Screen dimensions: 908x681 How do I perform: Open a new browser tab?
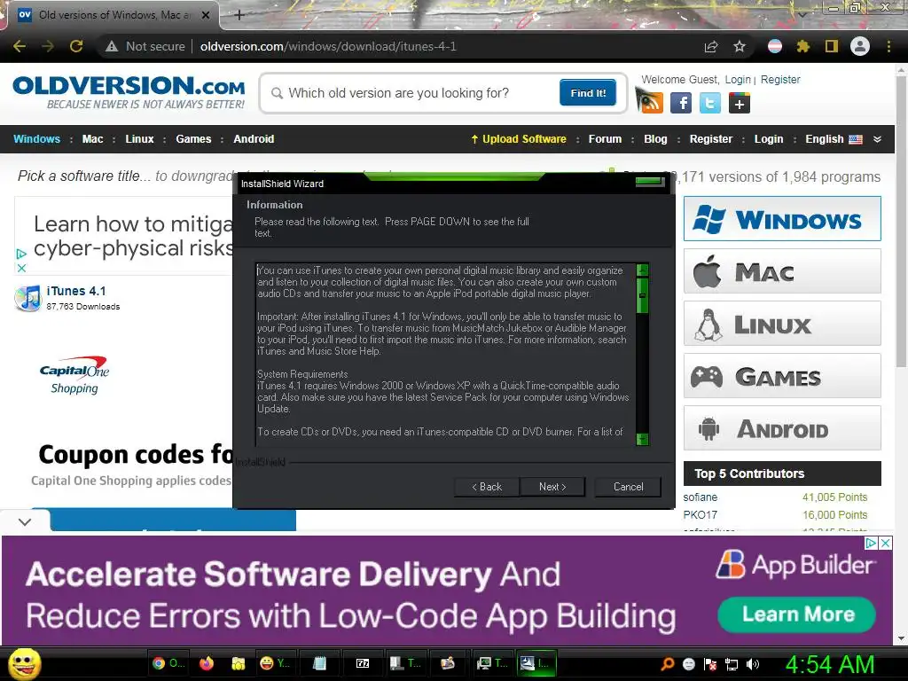(239, 15)
